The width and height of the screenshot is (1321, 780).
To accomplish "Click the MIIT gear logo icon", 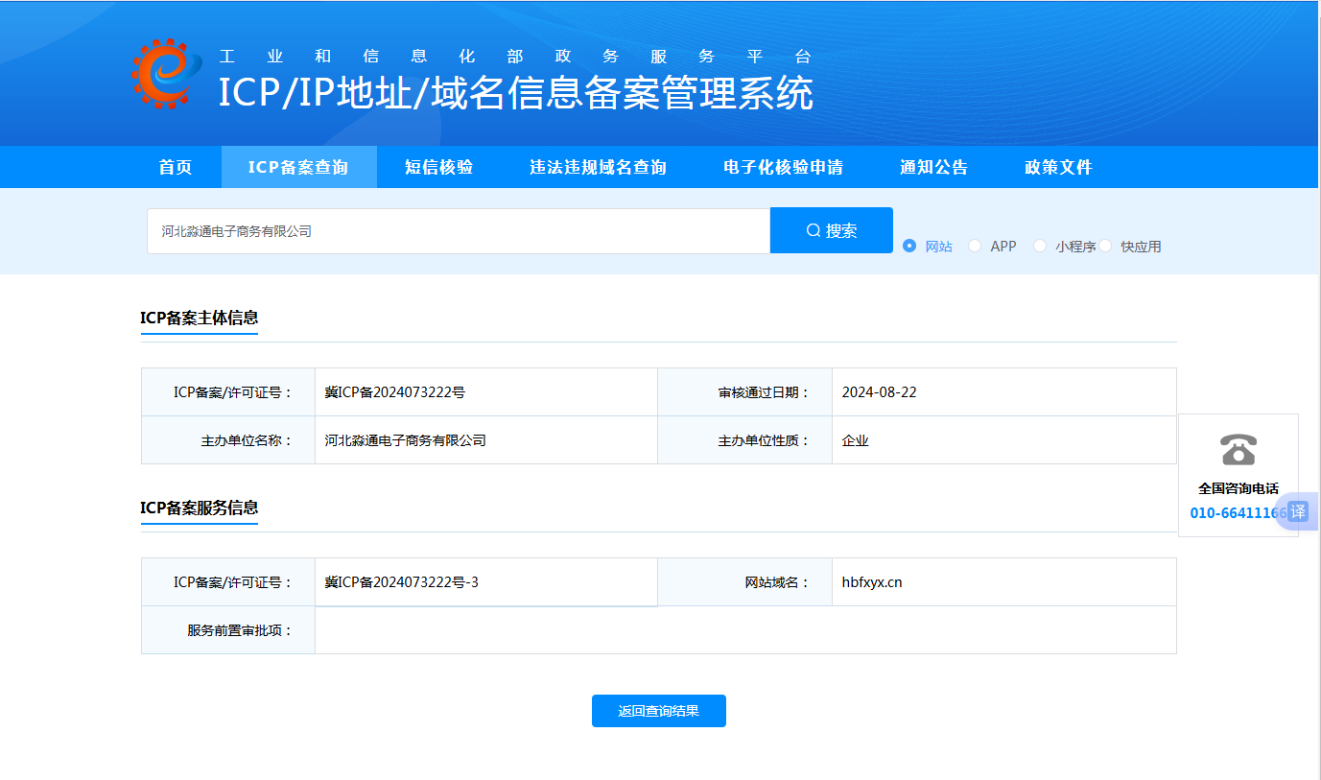I will pyautogui.click(x=167, y=74).
